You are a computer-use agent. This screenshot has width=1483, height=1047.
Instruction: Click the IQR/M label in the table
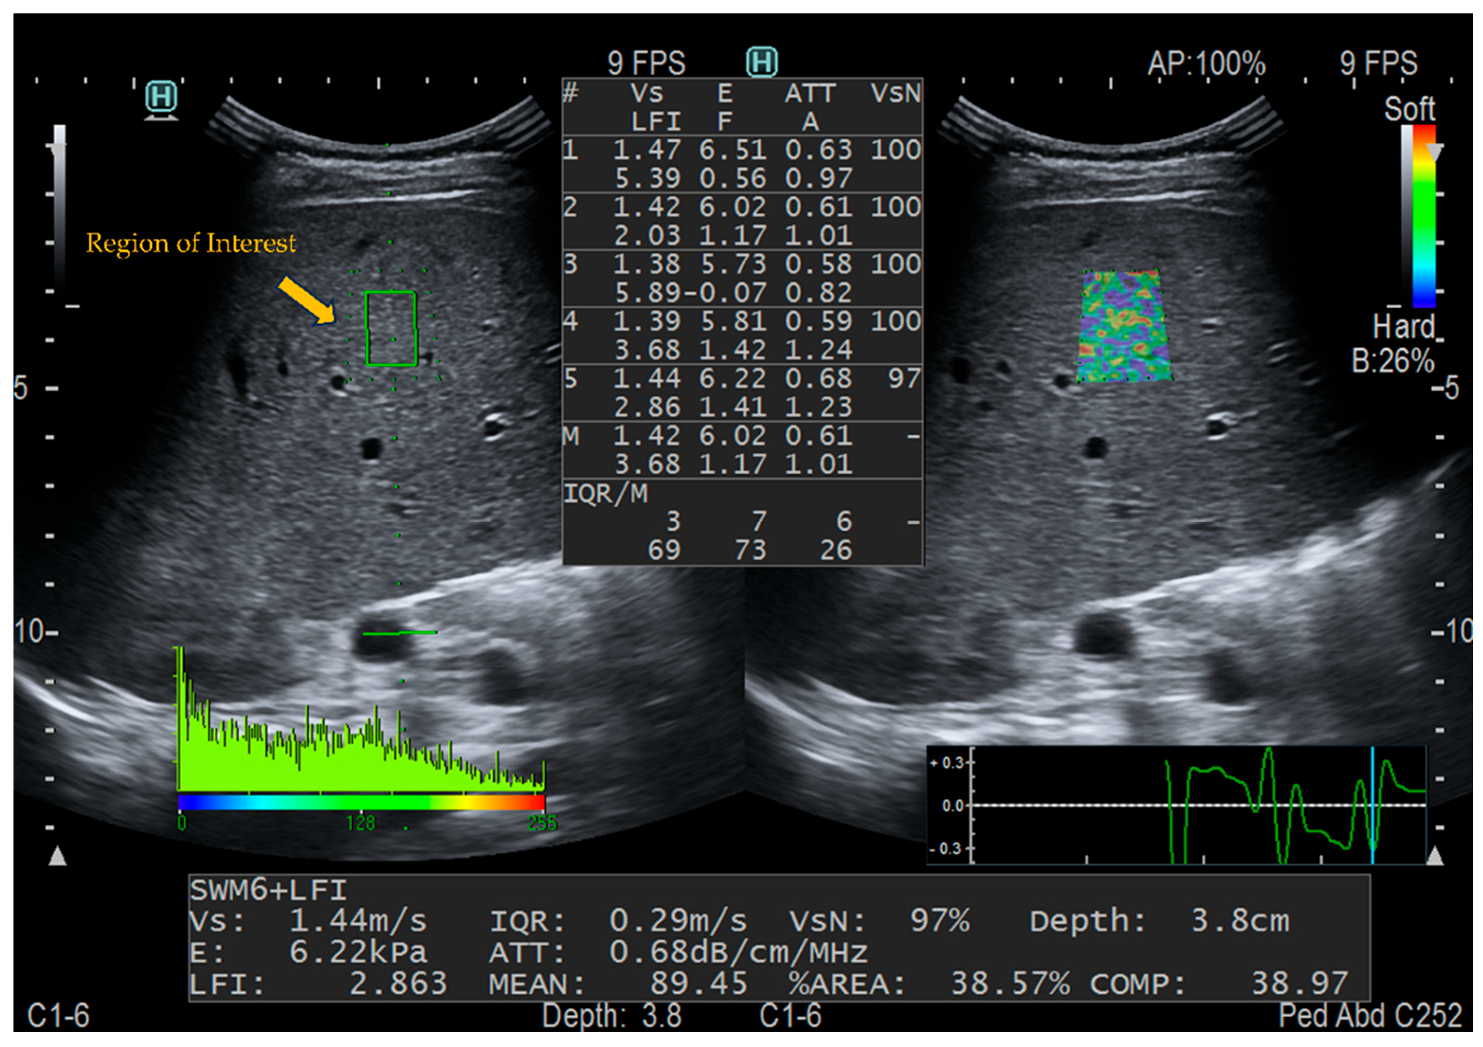[x=605, y=494]
